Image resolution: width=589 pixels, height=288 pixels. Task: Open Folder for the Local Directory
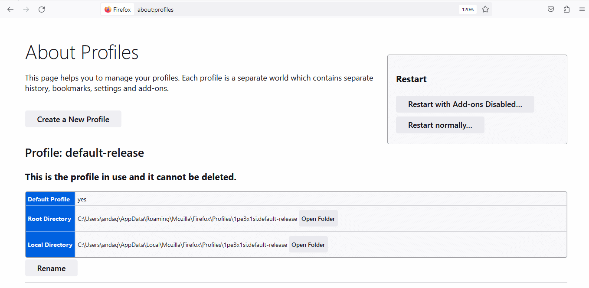click(x=308, y=244)
